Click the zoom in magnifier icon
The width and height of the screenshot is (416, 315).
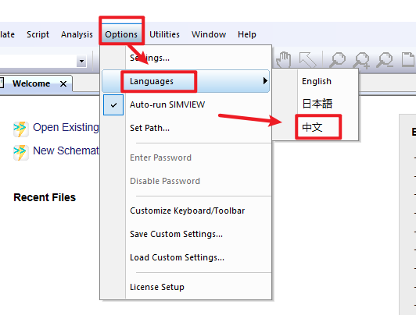pos(361,60)
